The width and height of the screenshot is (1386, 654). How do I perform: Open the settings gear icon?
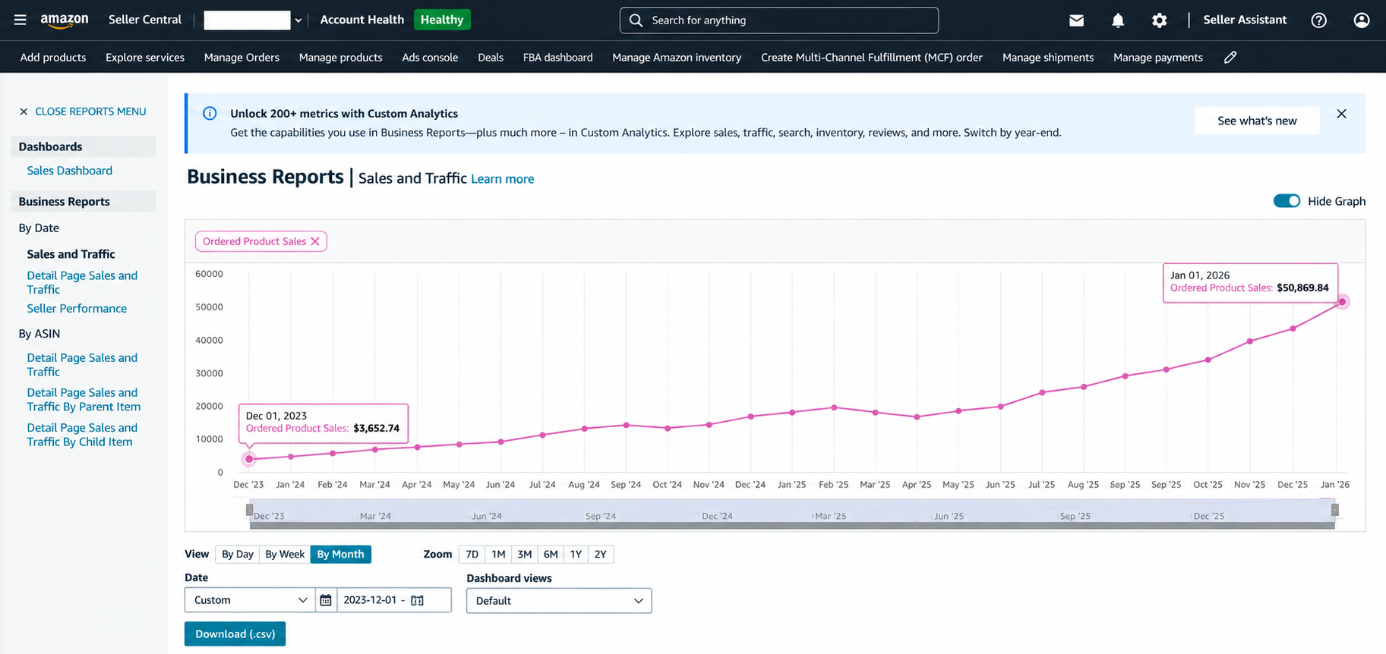point(1159,20)
